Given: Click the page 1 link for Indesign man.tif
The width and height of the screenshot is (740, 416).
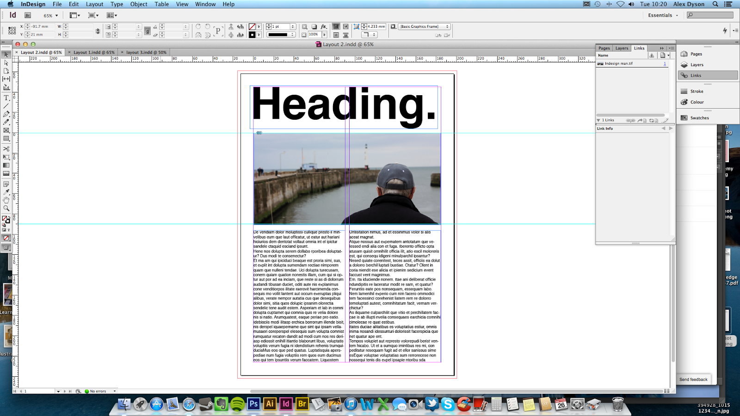Looking at the screenshot, I should pos(665,63).
